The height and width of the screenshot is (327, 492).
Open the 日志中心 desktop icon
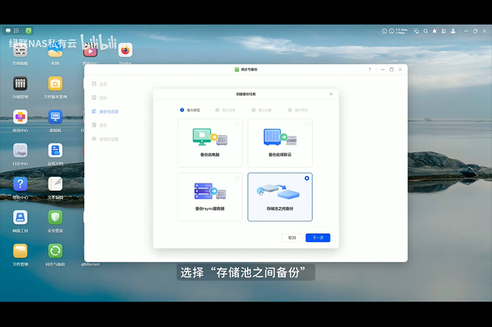tap(20, 150)
